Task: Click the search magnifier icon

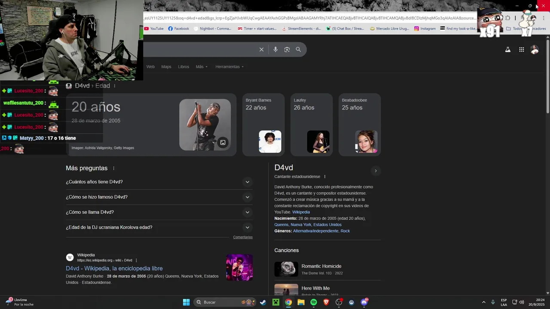Action: coord(298,49)
